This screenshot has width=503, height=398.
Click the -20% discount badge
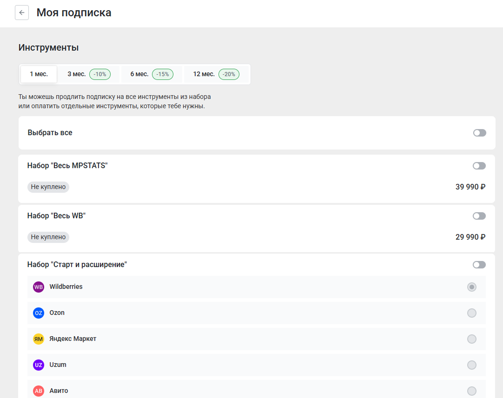229,74
